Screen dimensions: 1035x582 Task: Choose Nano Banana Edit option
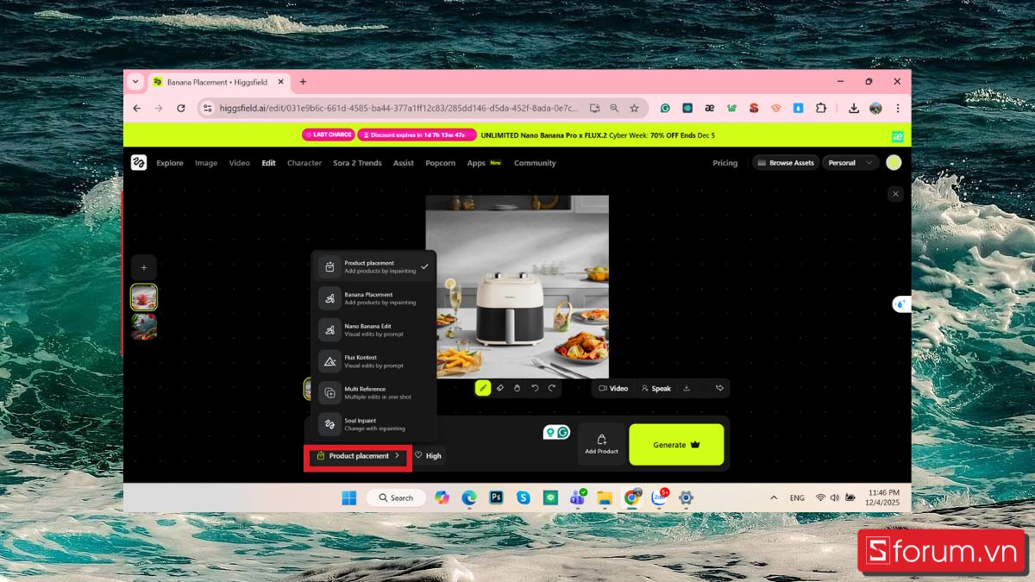pos(373,329)
